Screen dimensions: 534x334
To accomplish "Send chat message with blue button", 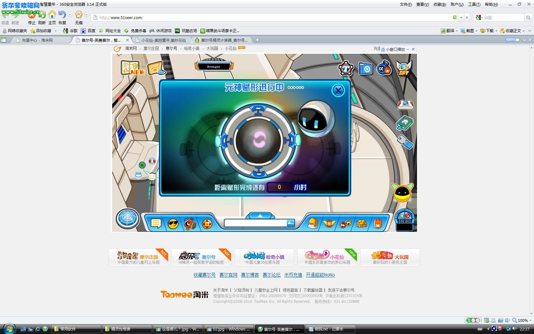I will 291,223.
